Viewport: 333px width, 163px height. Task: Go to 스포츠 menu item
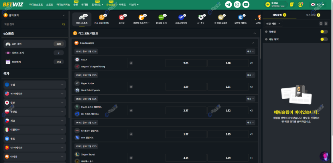49,5
